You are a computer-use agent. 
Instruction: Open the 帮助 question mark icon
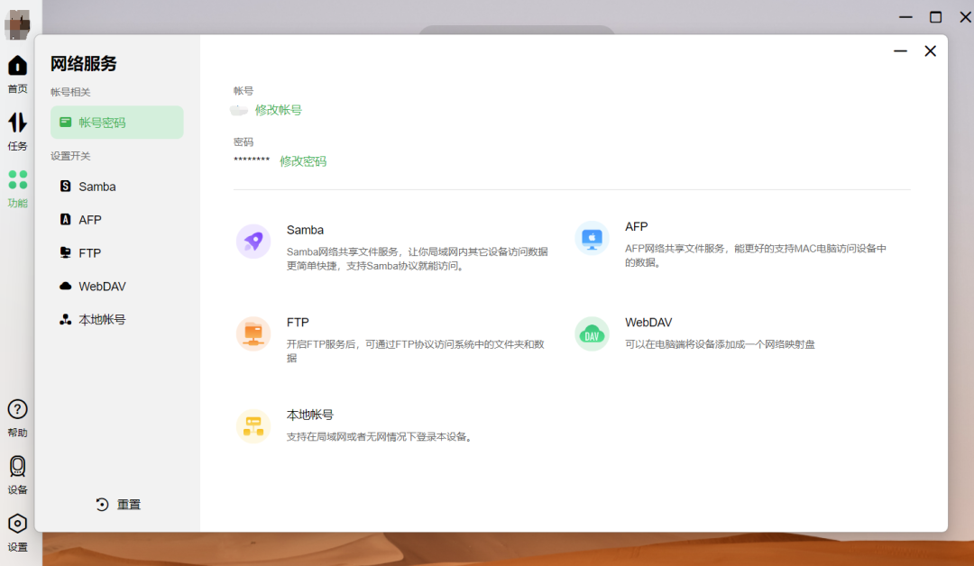click(17, 409)
